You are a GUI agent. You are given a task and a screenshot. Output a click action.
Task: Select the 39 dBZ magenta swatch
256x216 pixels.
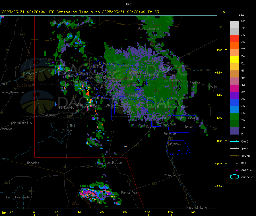click(x=234, y=88)
